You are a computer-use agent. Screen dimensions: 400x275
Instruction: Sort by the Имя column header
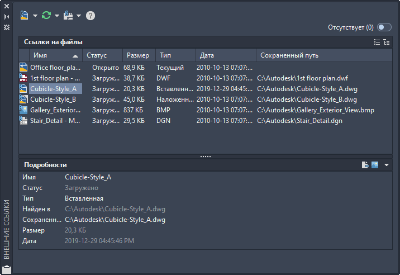pyautogui.click(x=56, y=55)
